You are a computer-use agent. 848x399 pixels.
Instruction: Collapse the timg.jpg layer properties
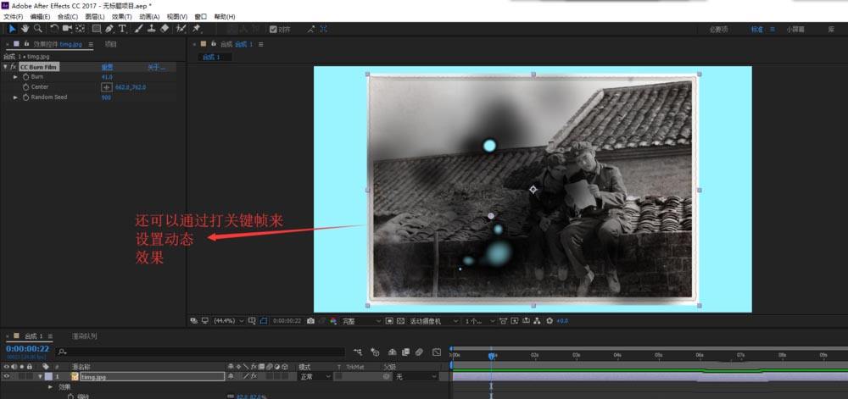[40, 376]
